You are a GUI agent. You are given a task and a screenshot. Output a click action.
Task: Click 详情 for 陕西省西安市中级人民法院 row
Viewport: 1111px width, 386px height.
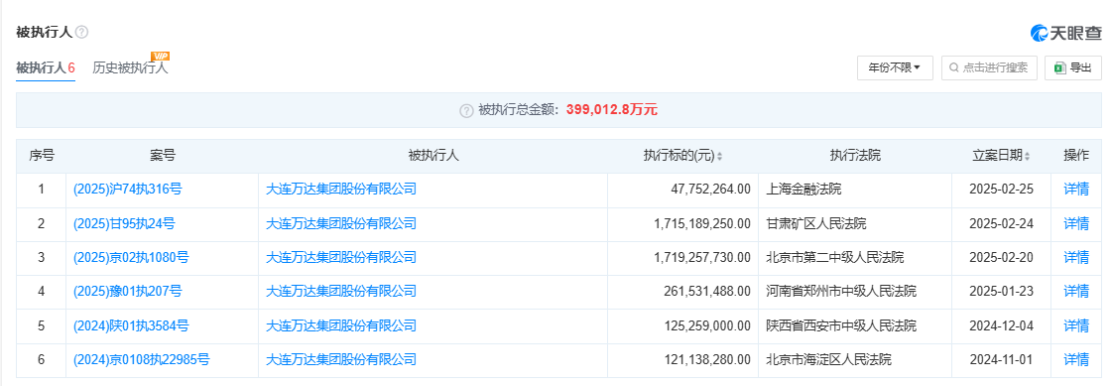click(1076, 325)
